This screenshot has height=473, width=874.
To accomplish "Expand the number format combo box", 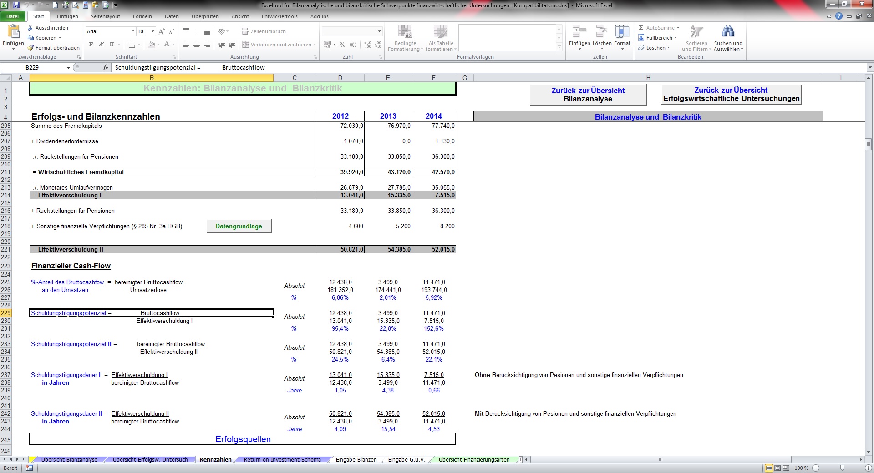I will click(x=379, y=31).
